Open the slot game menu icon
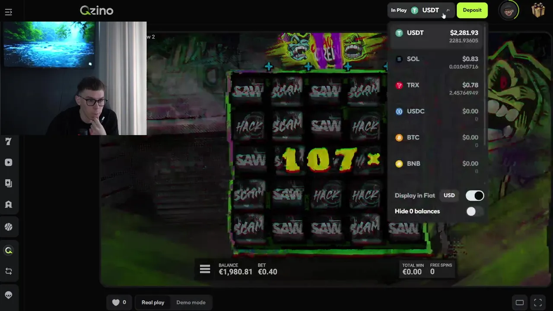Viewport: 553px width, 311px height. pyautogui.click(x=205, y=269)
